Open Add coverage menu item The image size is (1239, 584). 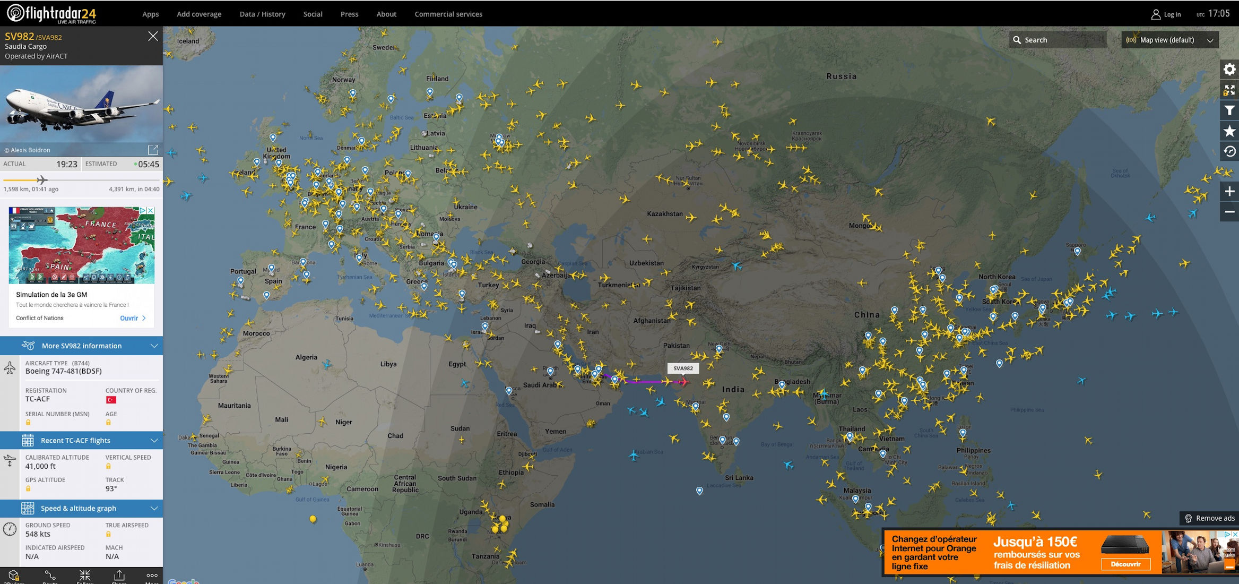[199, 14]
